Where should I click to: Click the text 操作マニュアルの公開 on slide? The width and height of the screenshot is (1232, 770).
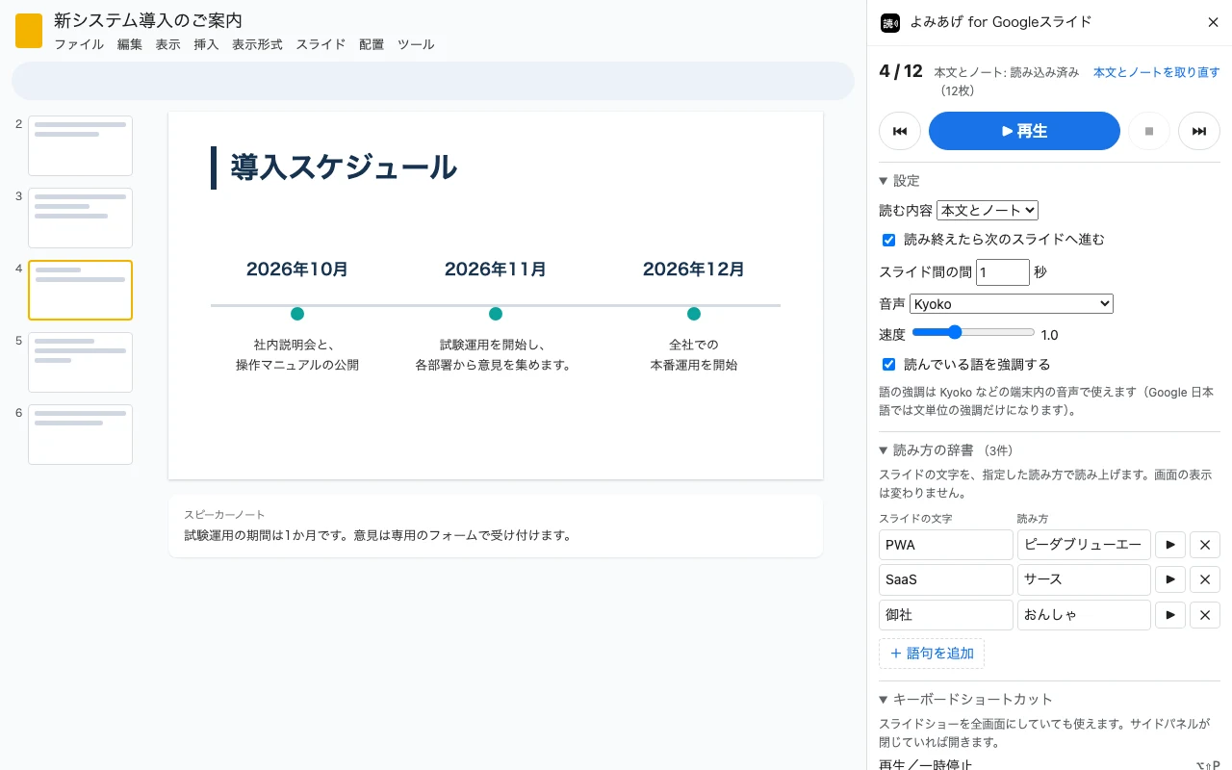tap(297, 365)
